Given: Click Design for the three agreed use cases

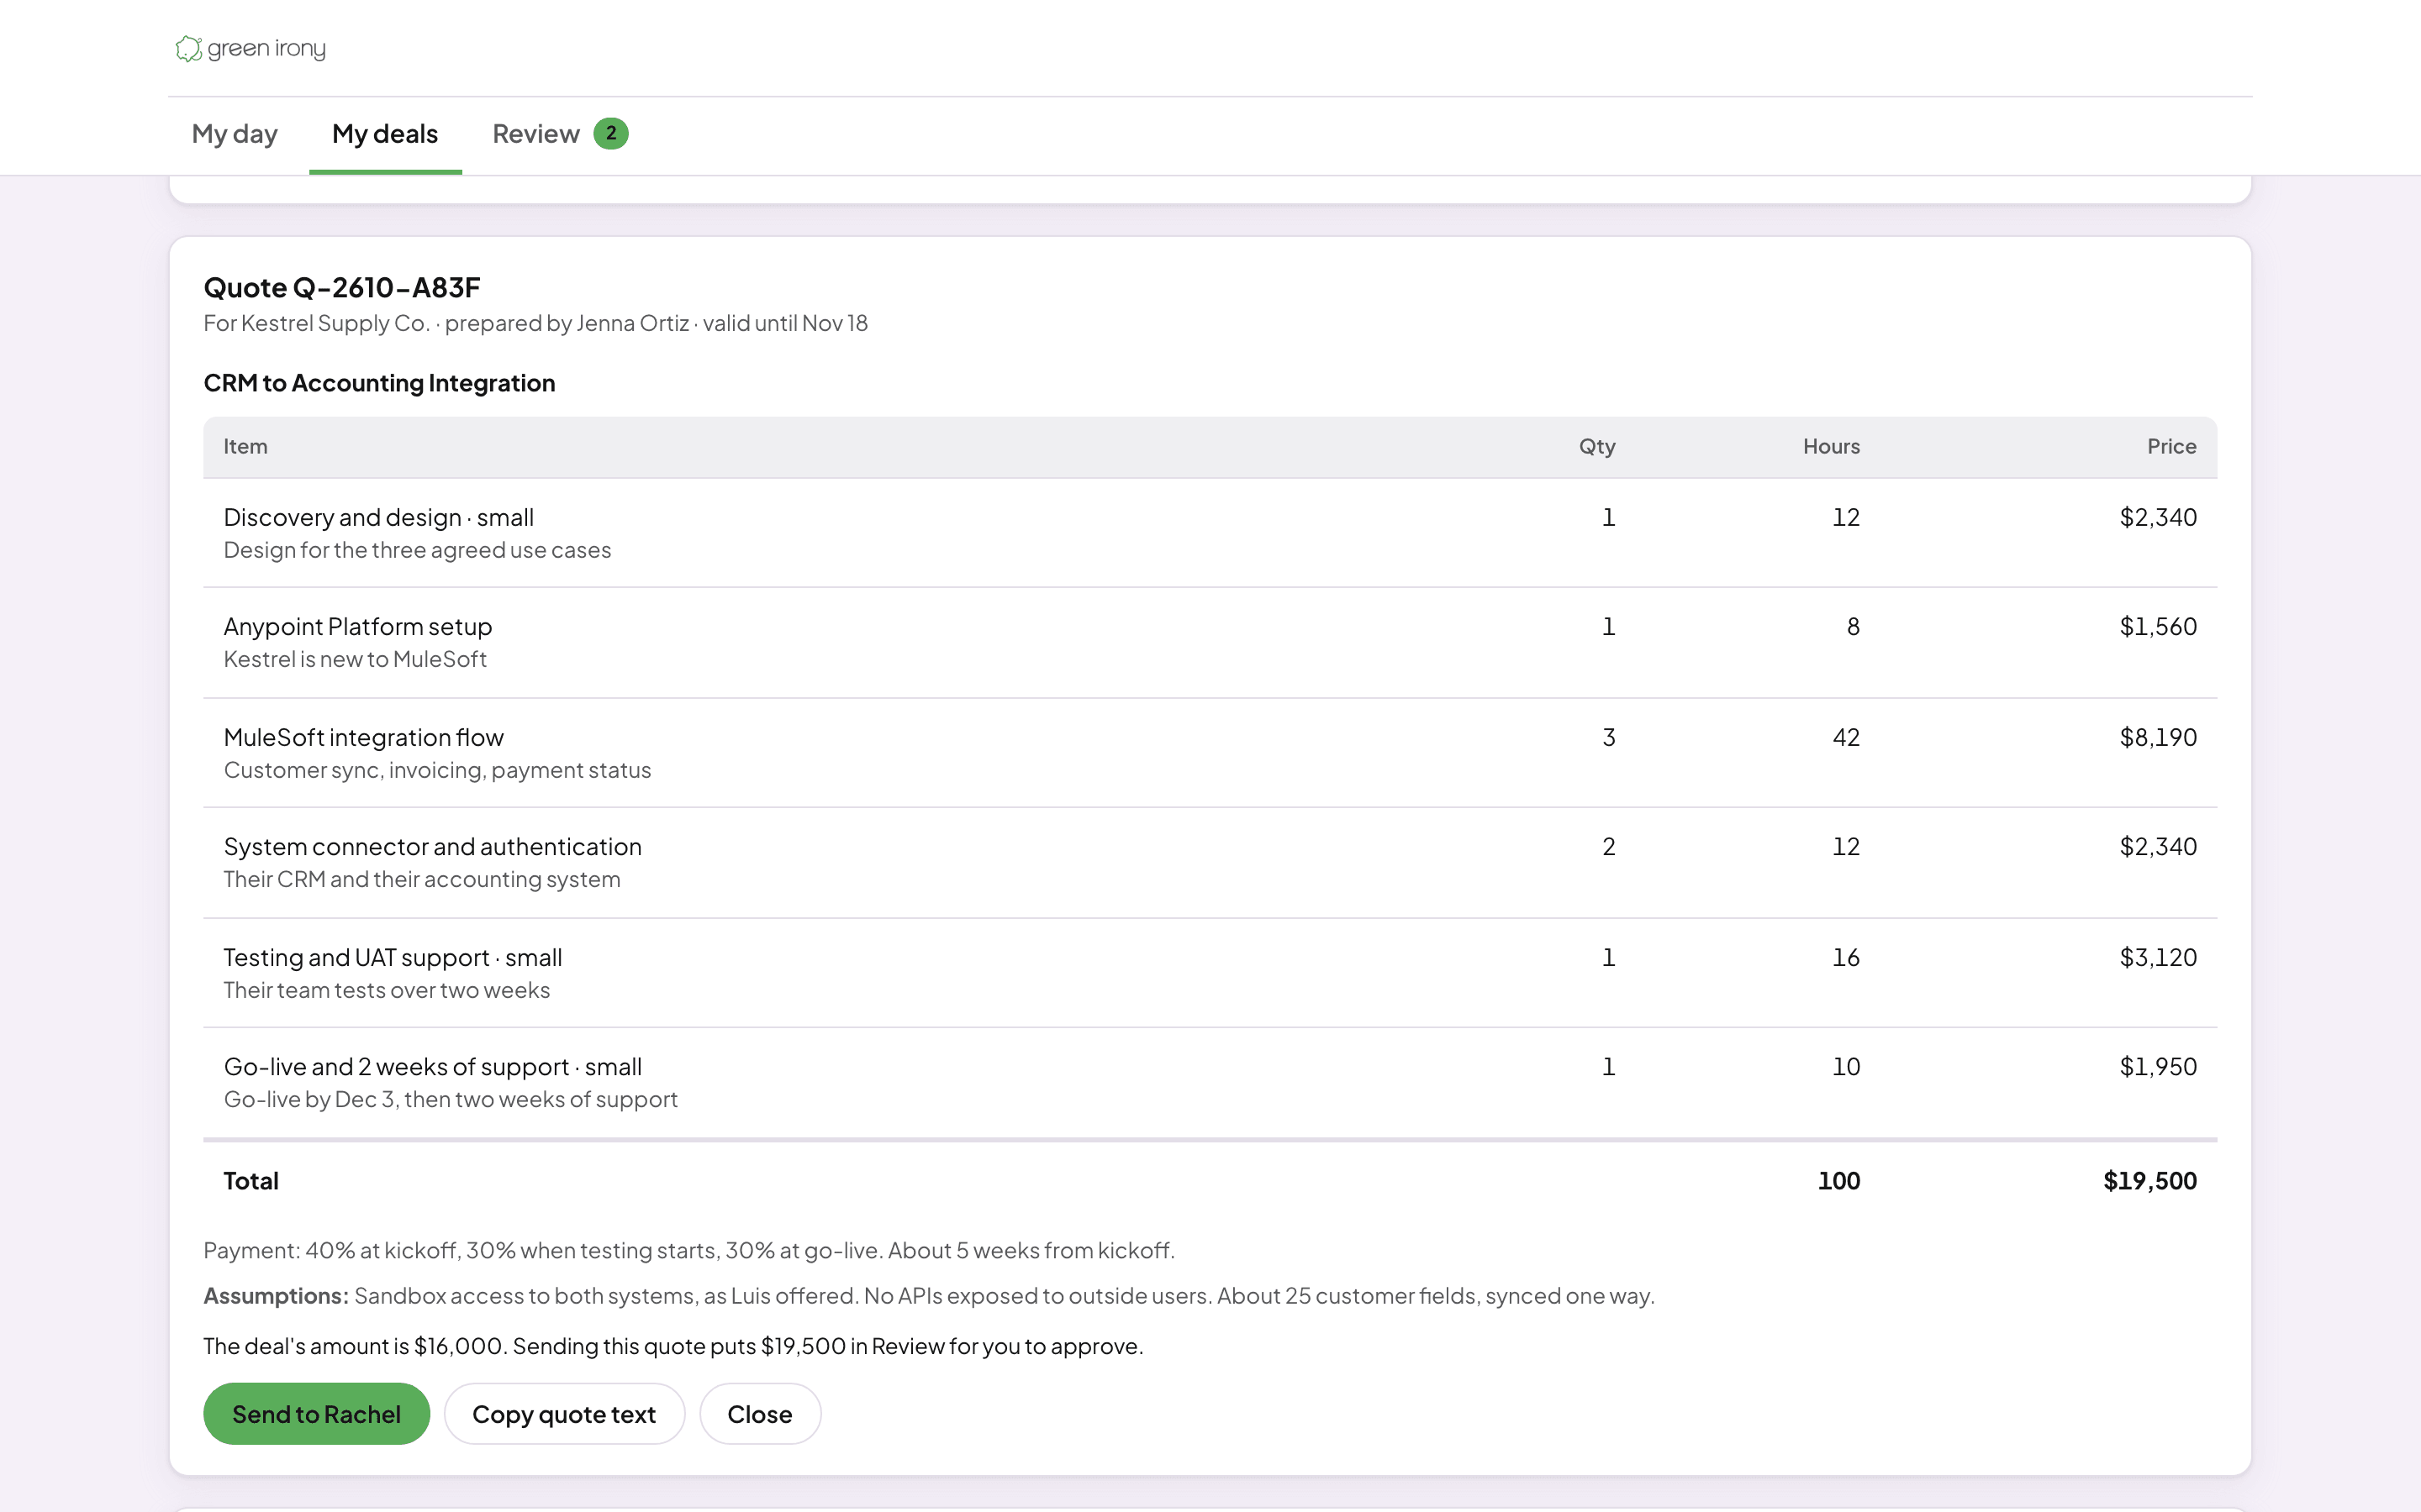Looking at the screenshot, I should click(x=417, y=550).
